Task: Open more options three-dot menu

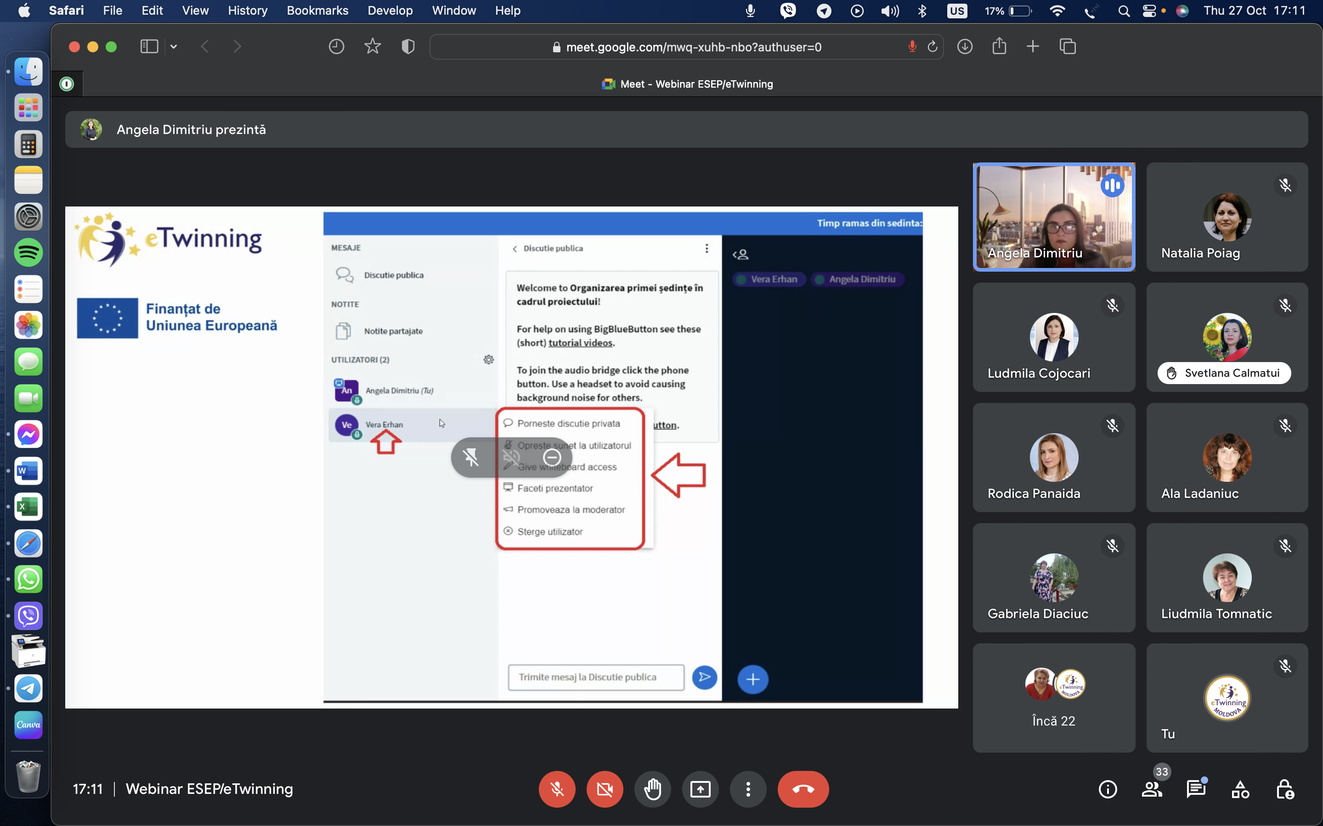Action: pos(748,789)
